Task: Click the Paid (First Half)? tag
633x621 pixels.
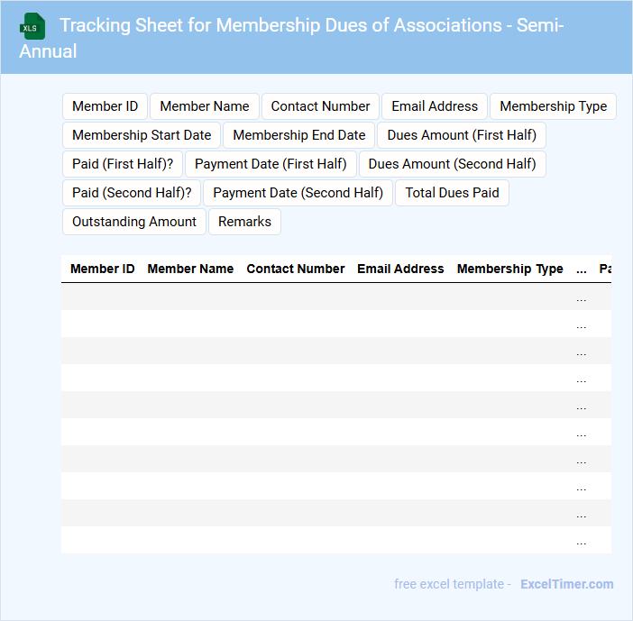Action: pos(123,164)
